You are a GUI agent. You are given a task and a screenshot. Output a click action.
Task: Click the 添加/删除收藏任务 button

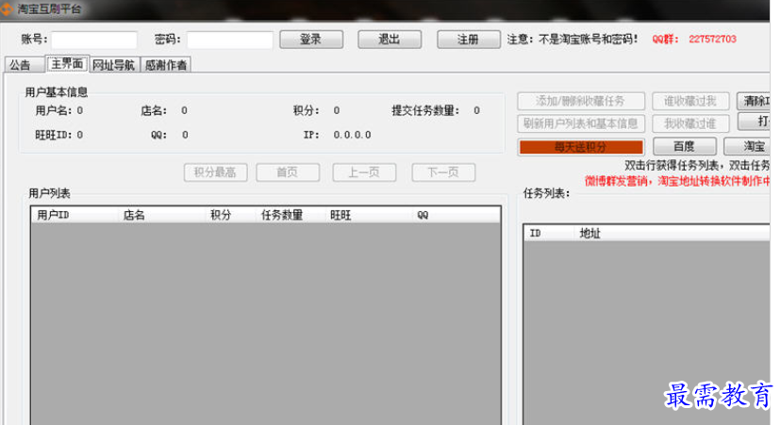coord(581,101)
